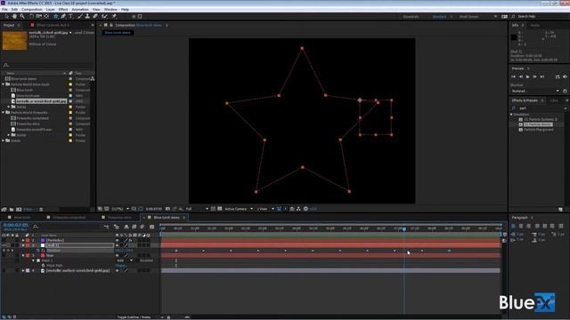Click the project search magnifier icon
This screenshot has height=320, width=570.
pos(6,65)
